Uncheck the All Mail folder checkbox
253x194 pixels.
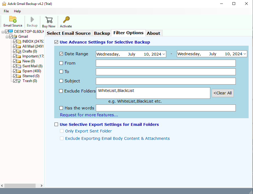[15, 47]
